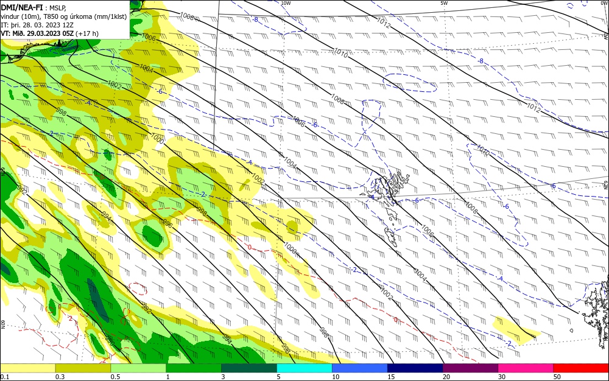This screenshot has width=609, height=381.
Task: Click the light yellow 0.1–0.3 legend swatch
Action: coord(27,368)
